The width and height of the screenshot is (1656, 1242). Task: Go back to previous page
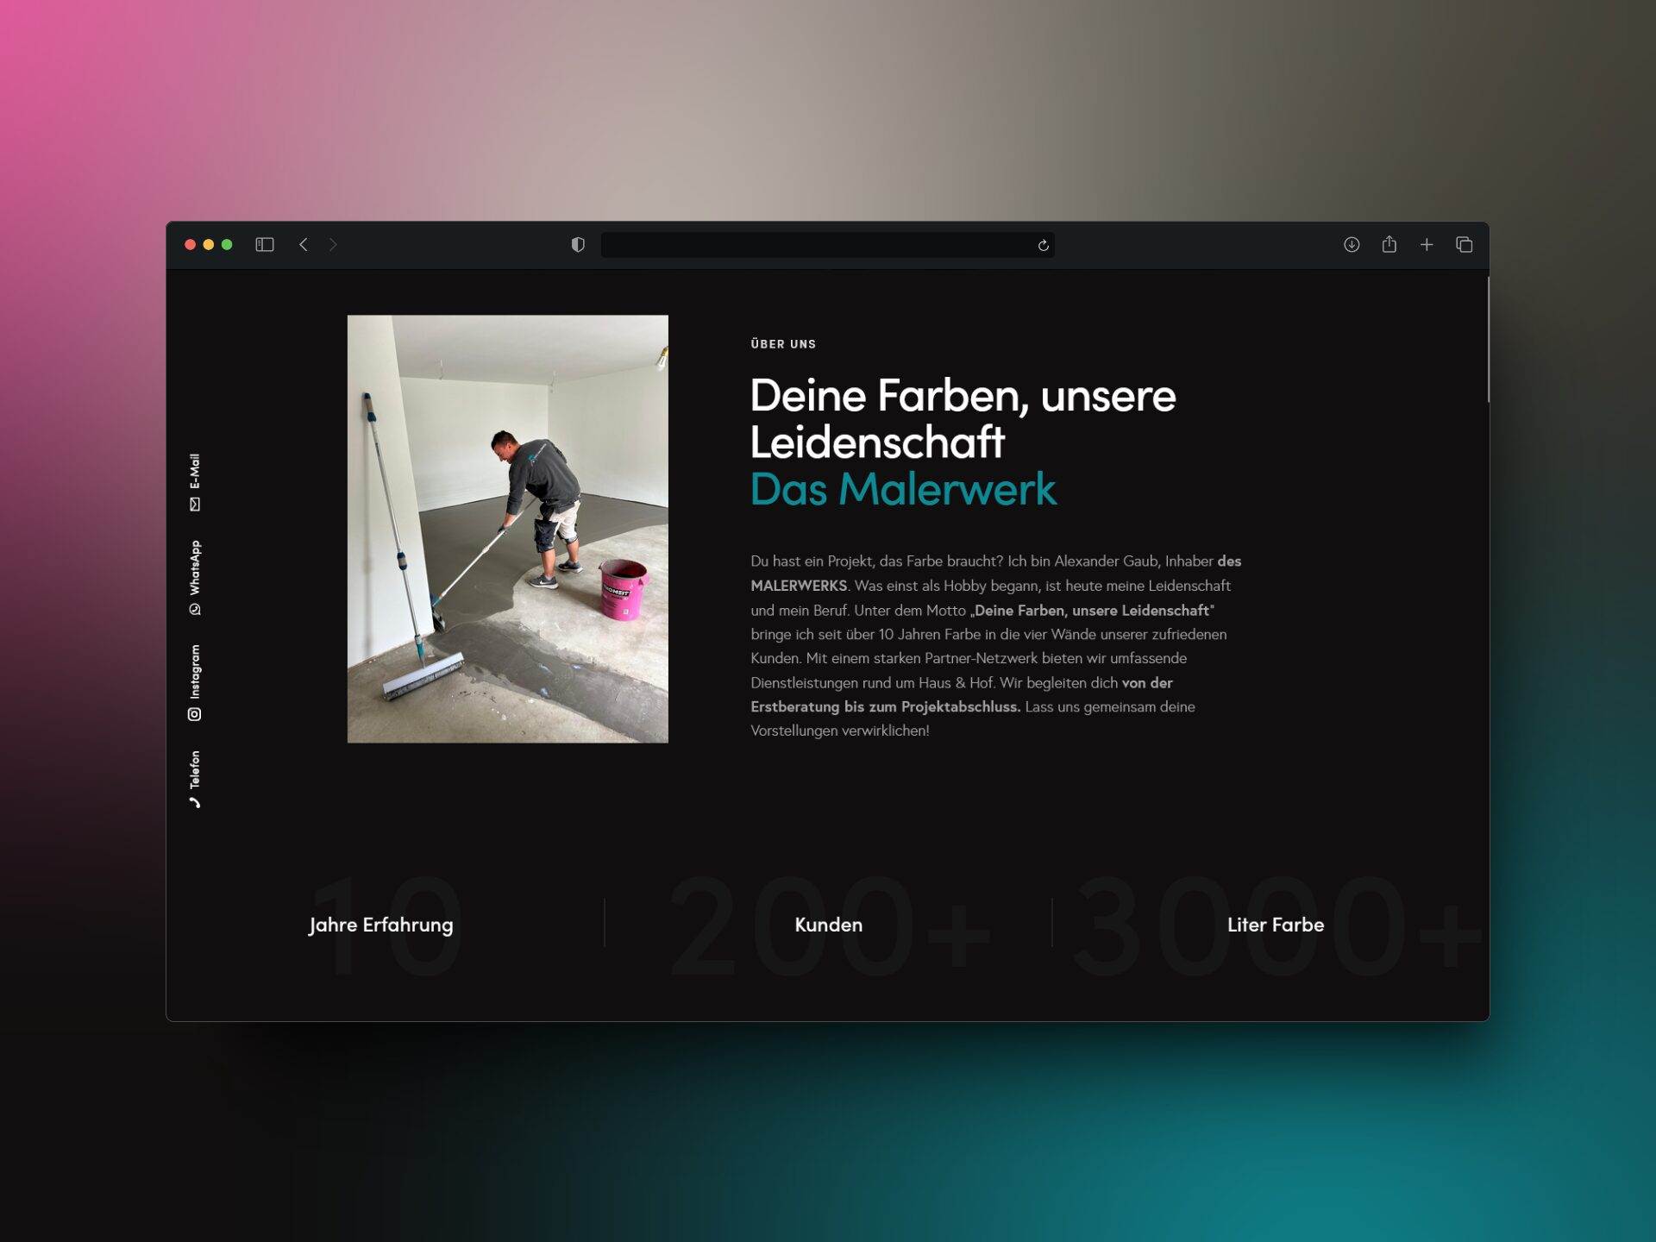tap(304, 245)
